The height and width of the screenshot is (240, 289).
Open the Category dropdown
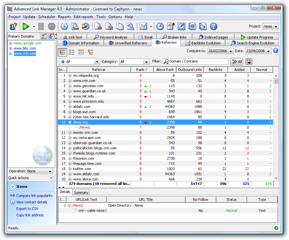point(134,62)
